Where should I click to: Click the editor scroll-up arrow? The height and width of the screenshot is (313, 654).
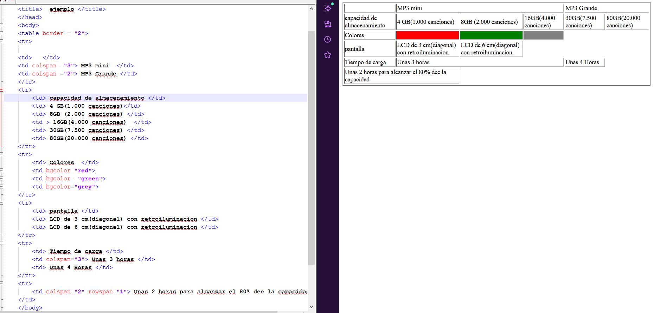tap(311, 9)
